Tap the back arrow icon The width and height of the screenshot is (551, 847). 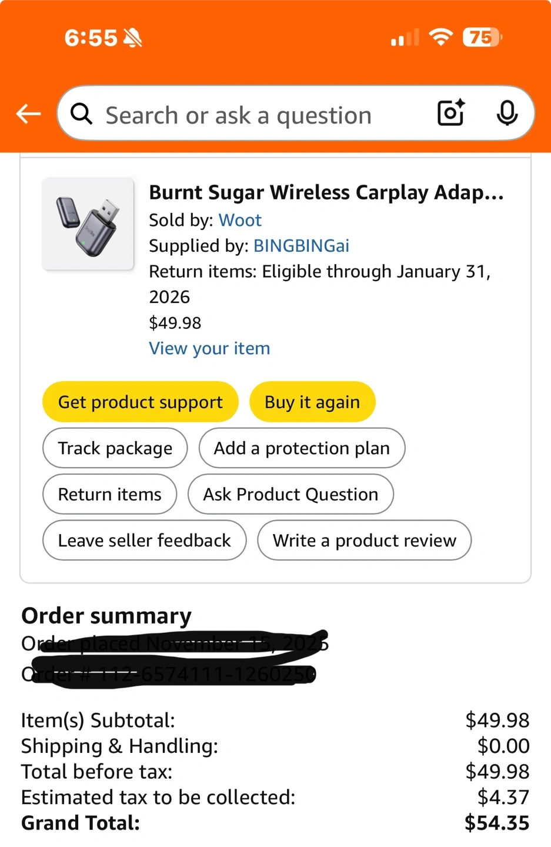click(x=28, y=114)
